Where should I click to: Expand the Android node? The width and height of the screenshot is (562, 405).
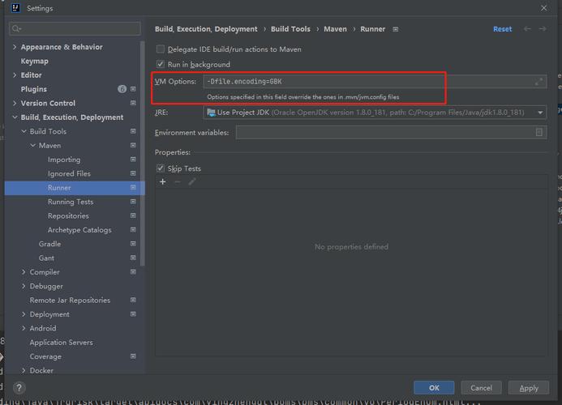[x=24, y=328]
